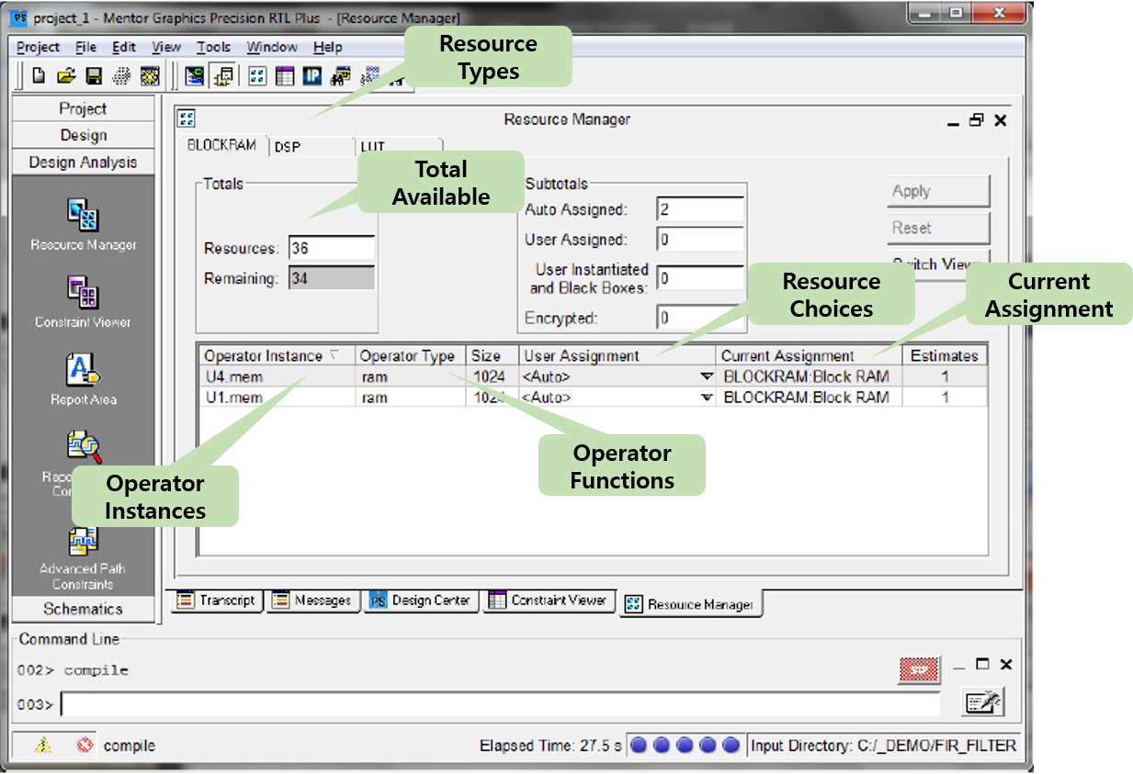Open the Window menu
The width and height of the screenshot is (1133, 774).
point(272,47)
